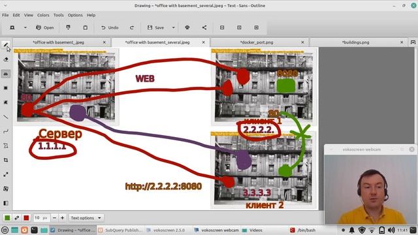Viewport: 418px width, 235px height.
Task: Open the View menu
Action: tap(29, 15)
